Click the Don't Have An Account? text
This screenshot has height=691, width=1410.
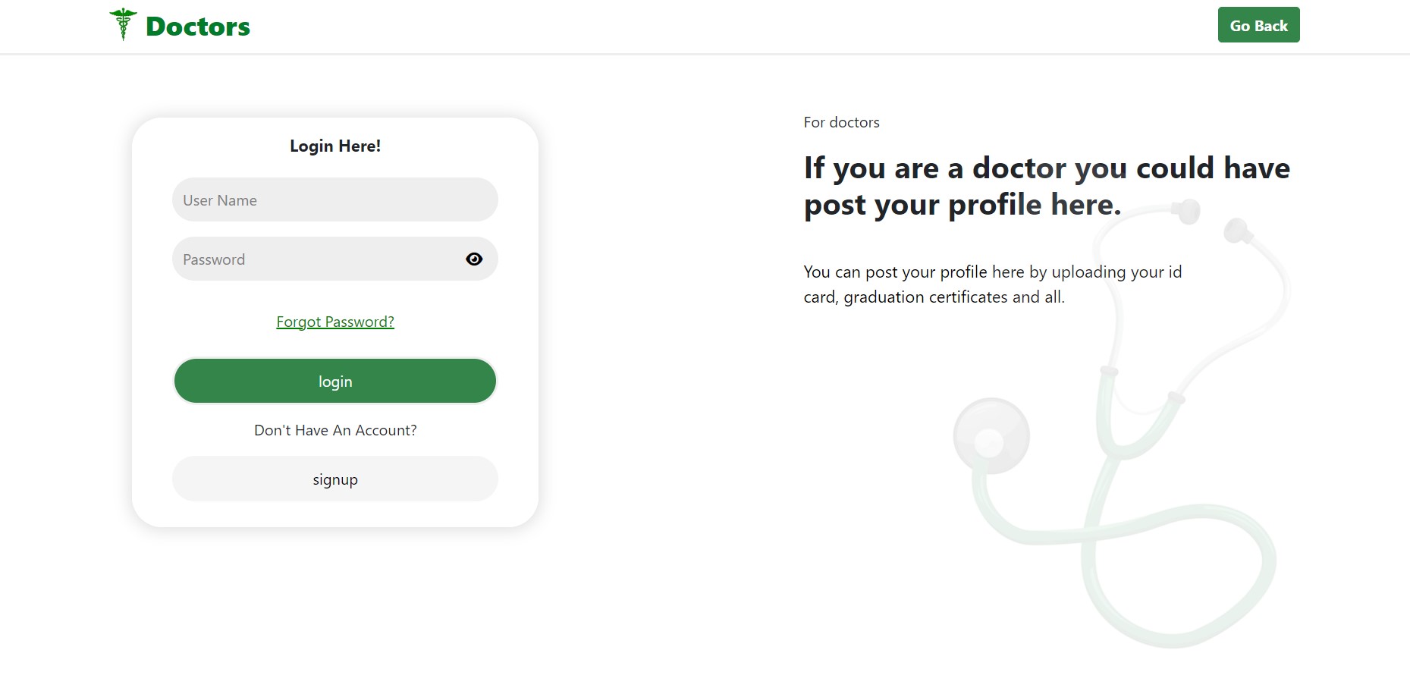point(335,430)
